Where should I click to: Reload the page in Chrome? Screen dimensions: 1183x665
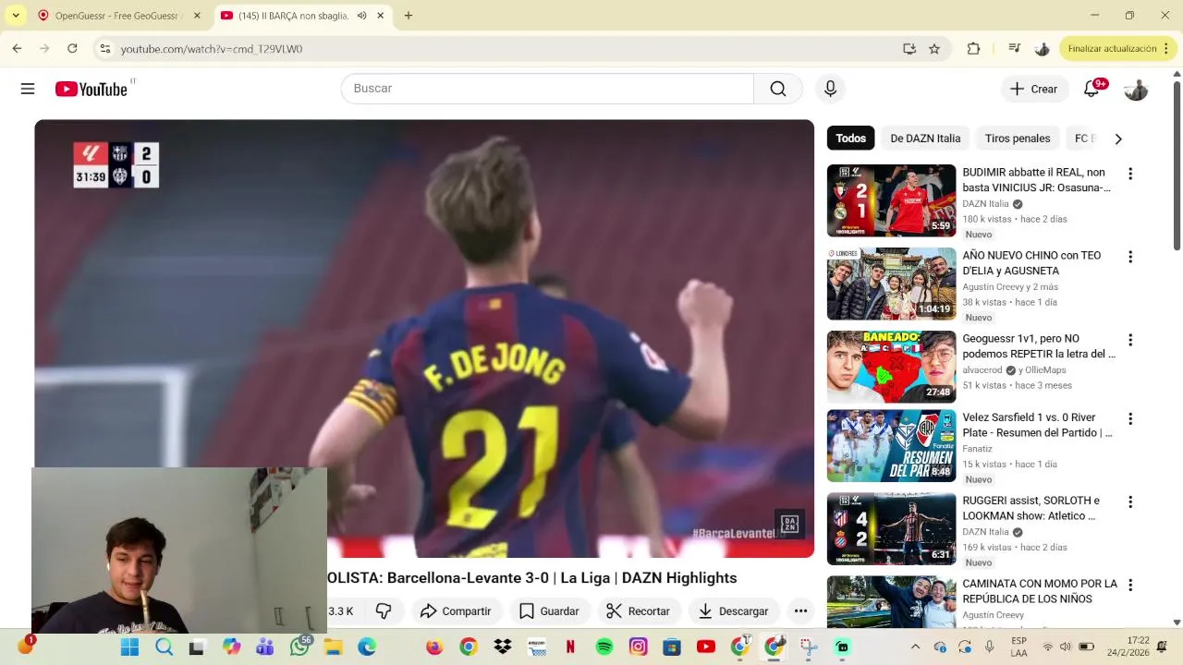pos(72,48)
